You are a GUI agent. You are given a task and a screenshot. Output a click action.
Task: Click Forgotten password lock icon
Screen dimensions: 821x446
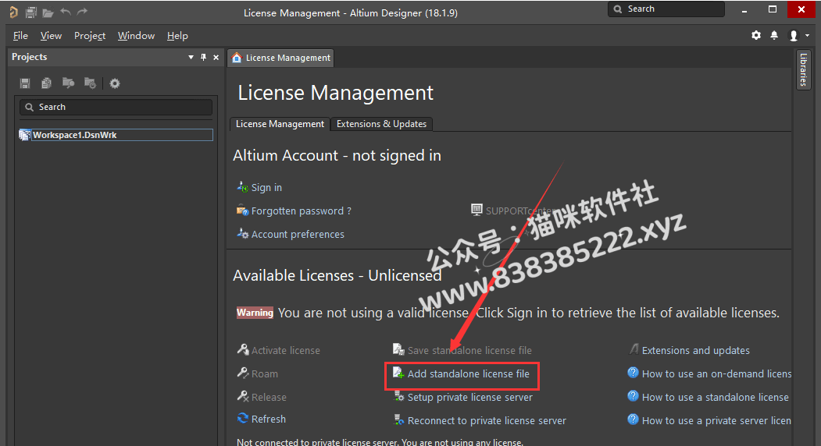(x=242, y=210)
